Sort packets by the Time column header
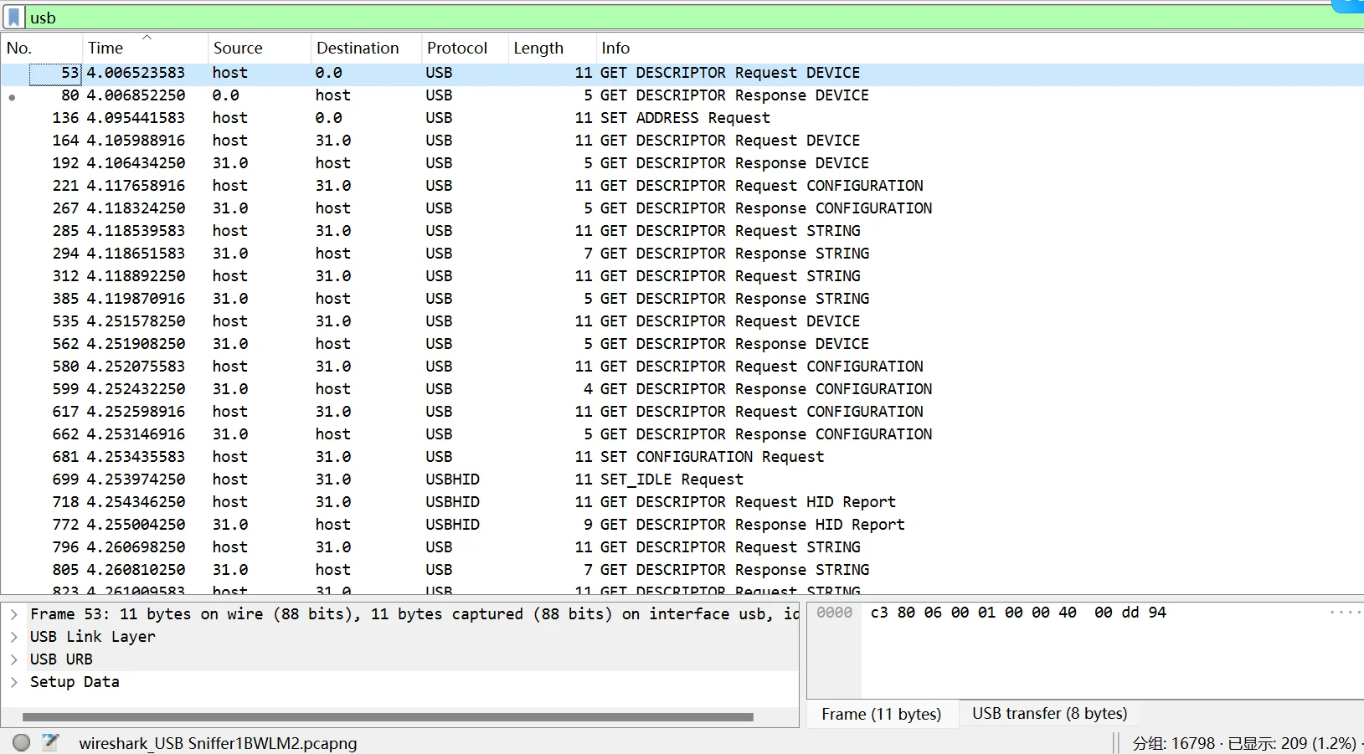This screenshot has height=754, width=1364. (x=106, y=49)
